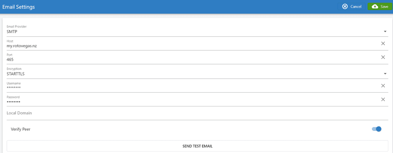Click SEND TEST EMAIL button
393x153 pixels.
tap(197, 146)
